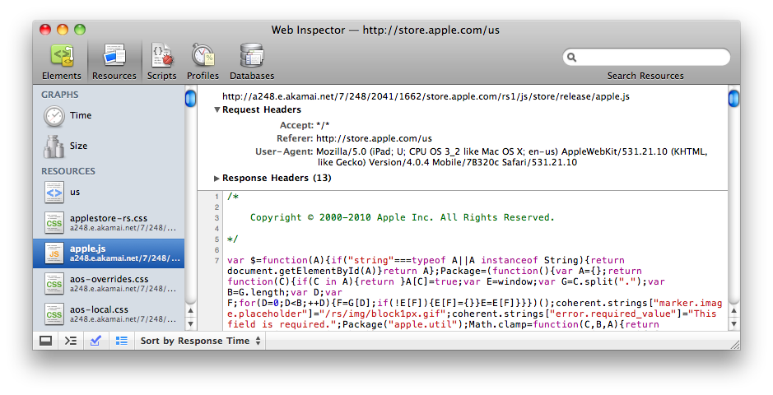Toggle small resource rows list button
773x395 pixels.
[121, 341]
